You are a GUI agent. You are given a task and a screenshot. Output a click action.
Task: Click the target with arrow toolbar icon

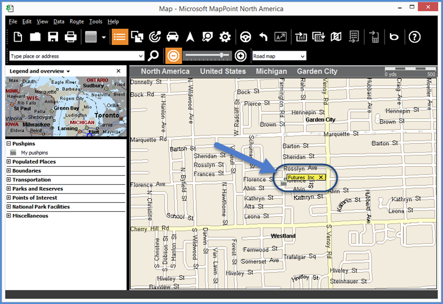click(x=155, y=37)
